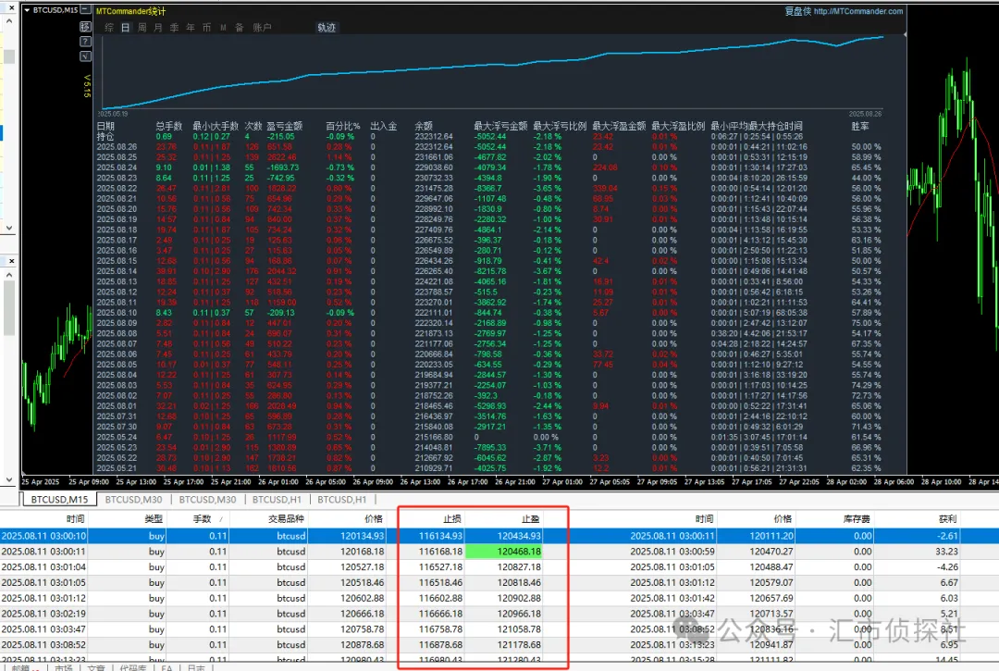This screenshot has width=999, height=671.
Task: Click the minimize panel button beside BTCUSD,M15
Action: tap(84, 11)
